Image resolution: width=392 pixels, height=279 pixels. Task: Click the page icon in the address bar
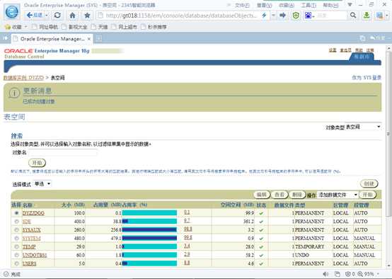pos(100,16)
